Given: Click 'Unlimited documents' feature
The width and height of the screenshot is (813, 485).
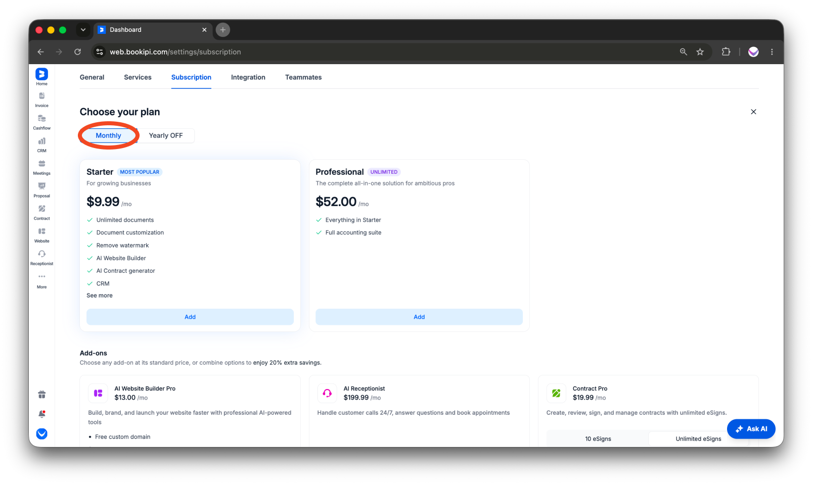Looking at the screenshot, I should pos(125,220).
